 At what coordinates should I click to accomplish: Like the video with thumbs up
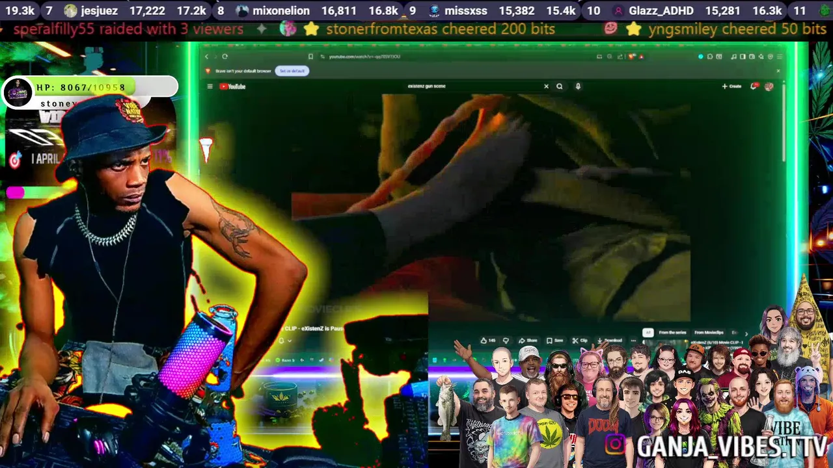coord(487,340)
